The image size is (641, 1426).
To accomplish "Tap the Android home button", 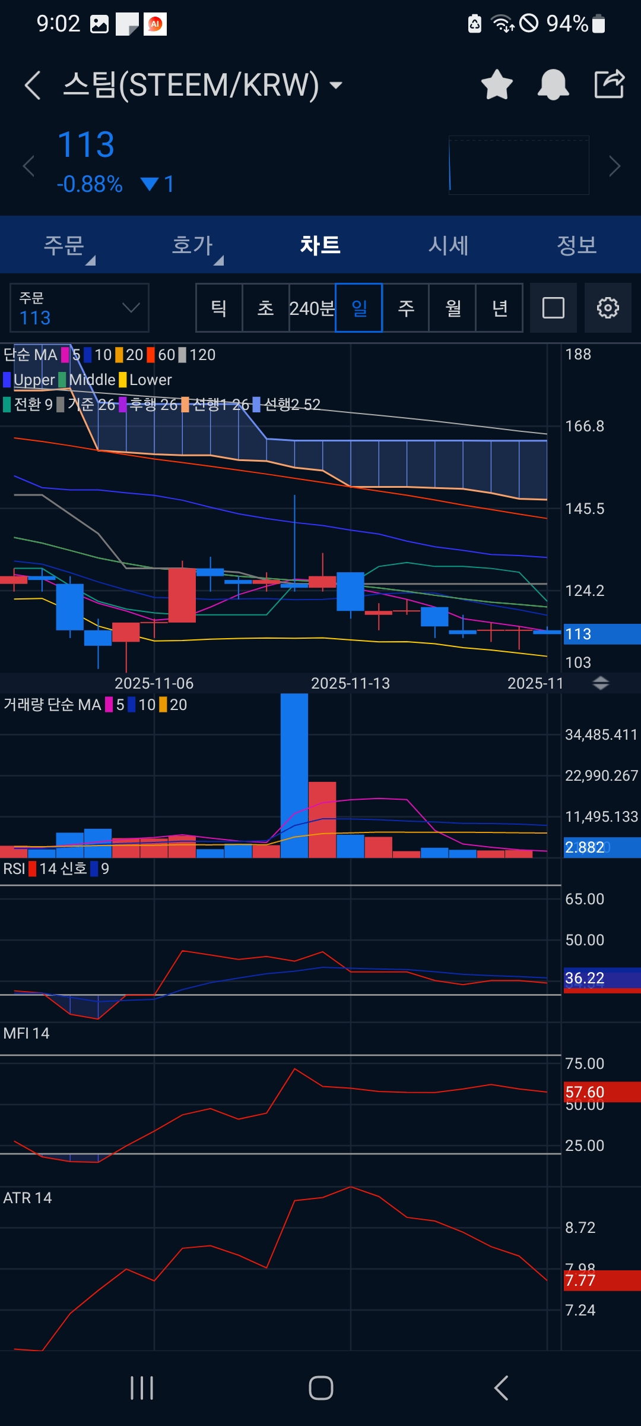I will [320, 1388].
